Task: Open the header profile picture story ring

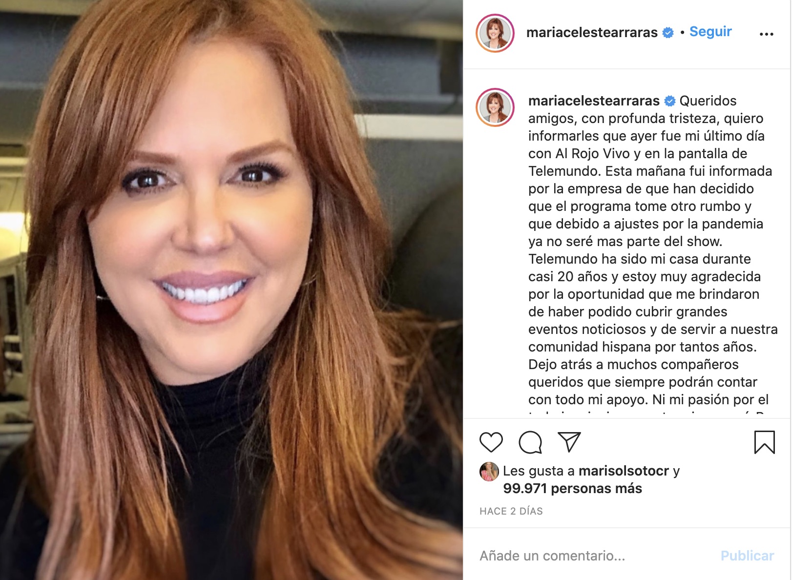Action: 495,33
